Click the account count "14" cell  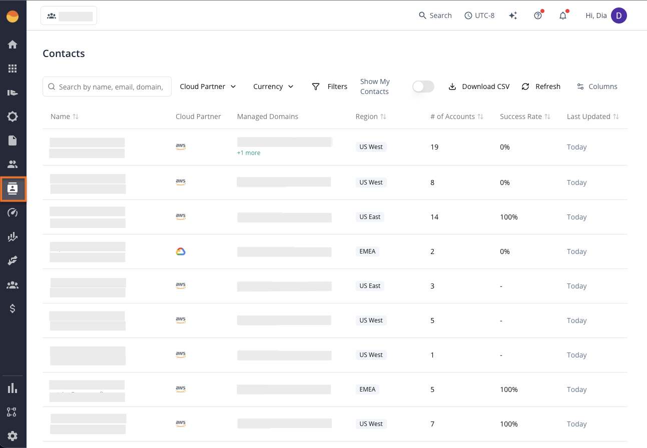[434, 217]
